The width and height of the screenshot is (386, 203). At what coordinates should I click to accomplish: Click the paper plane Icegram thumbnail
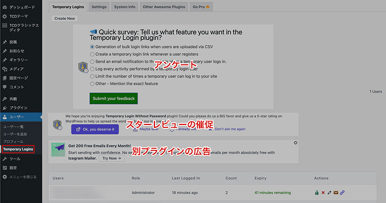(x=58, y=150)
